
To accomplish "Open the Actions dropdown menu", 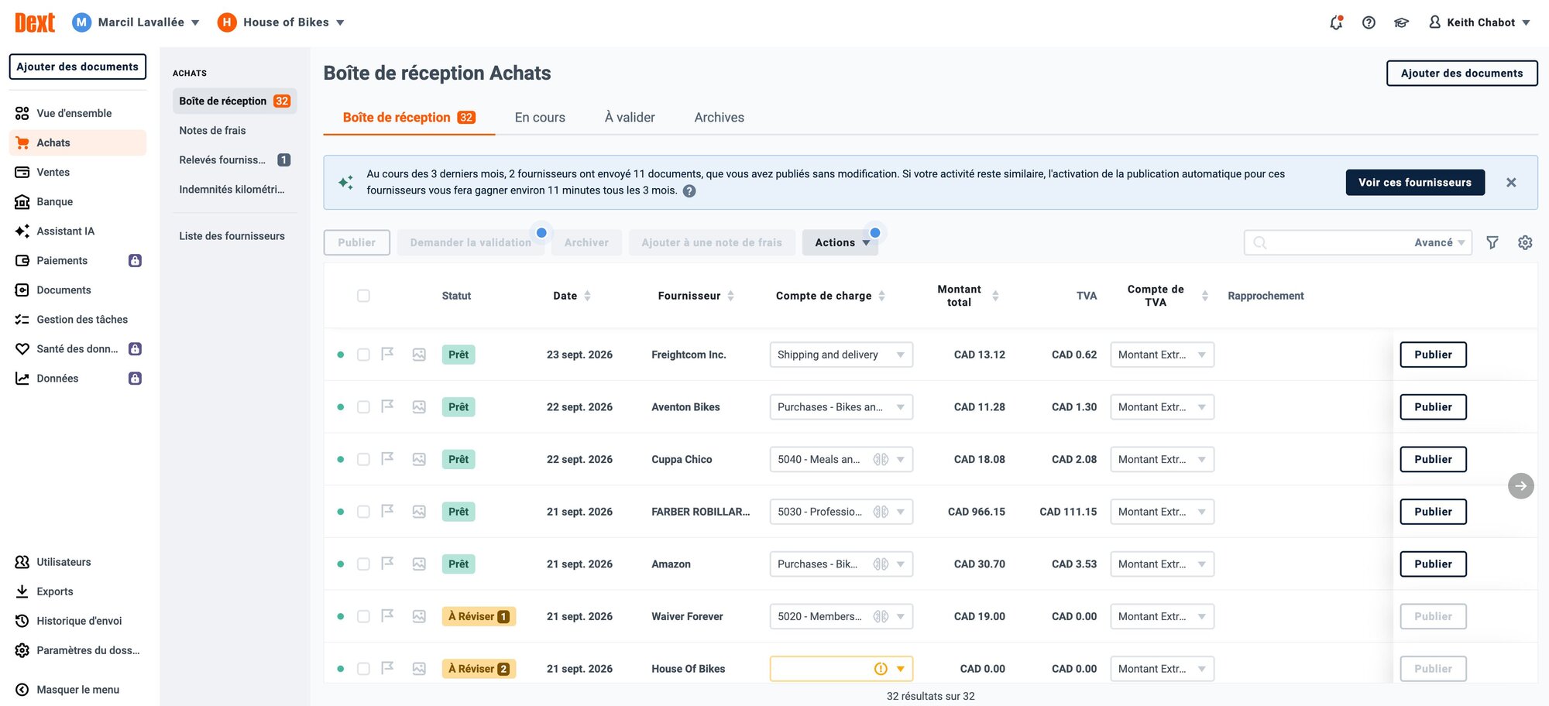I will (x=841, y=242).
